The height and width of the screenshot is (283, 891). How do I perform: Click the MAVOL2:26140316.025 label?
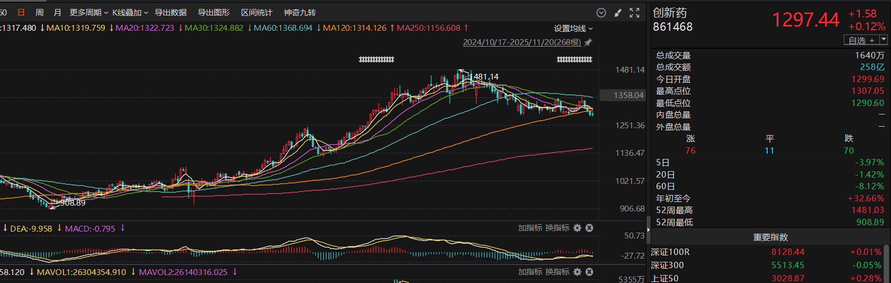pos(183,272)
